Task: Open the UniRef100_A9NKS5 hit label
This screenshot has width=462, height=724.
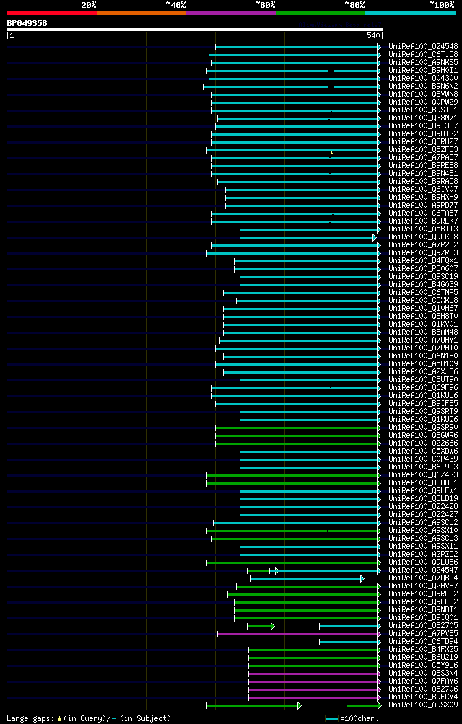Action: [x=423, y=62]
